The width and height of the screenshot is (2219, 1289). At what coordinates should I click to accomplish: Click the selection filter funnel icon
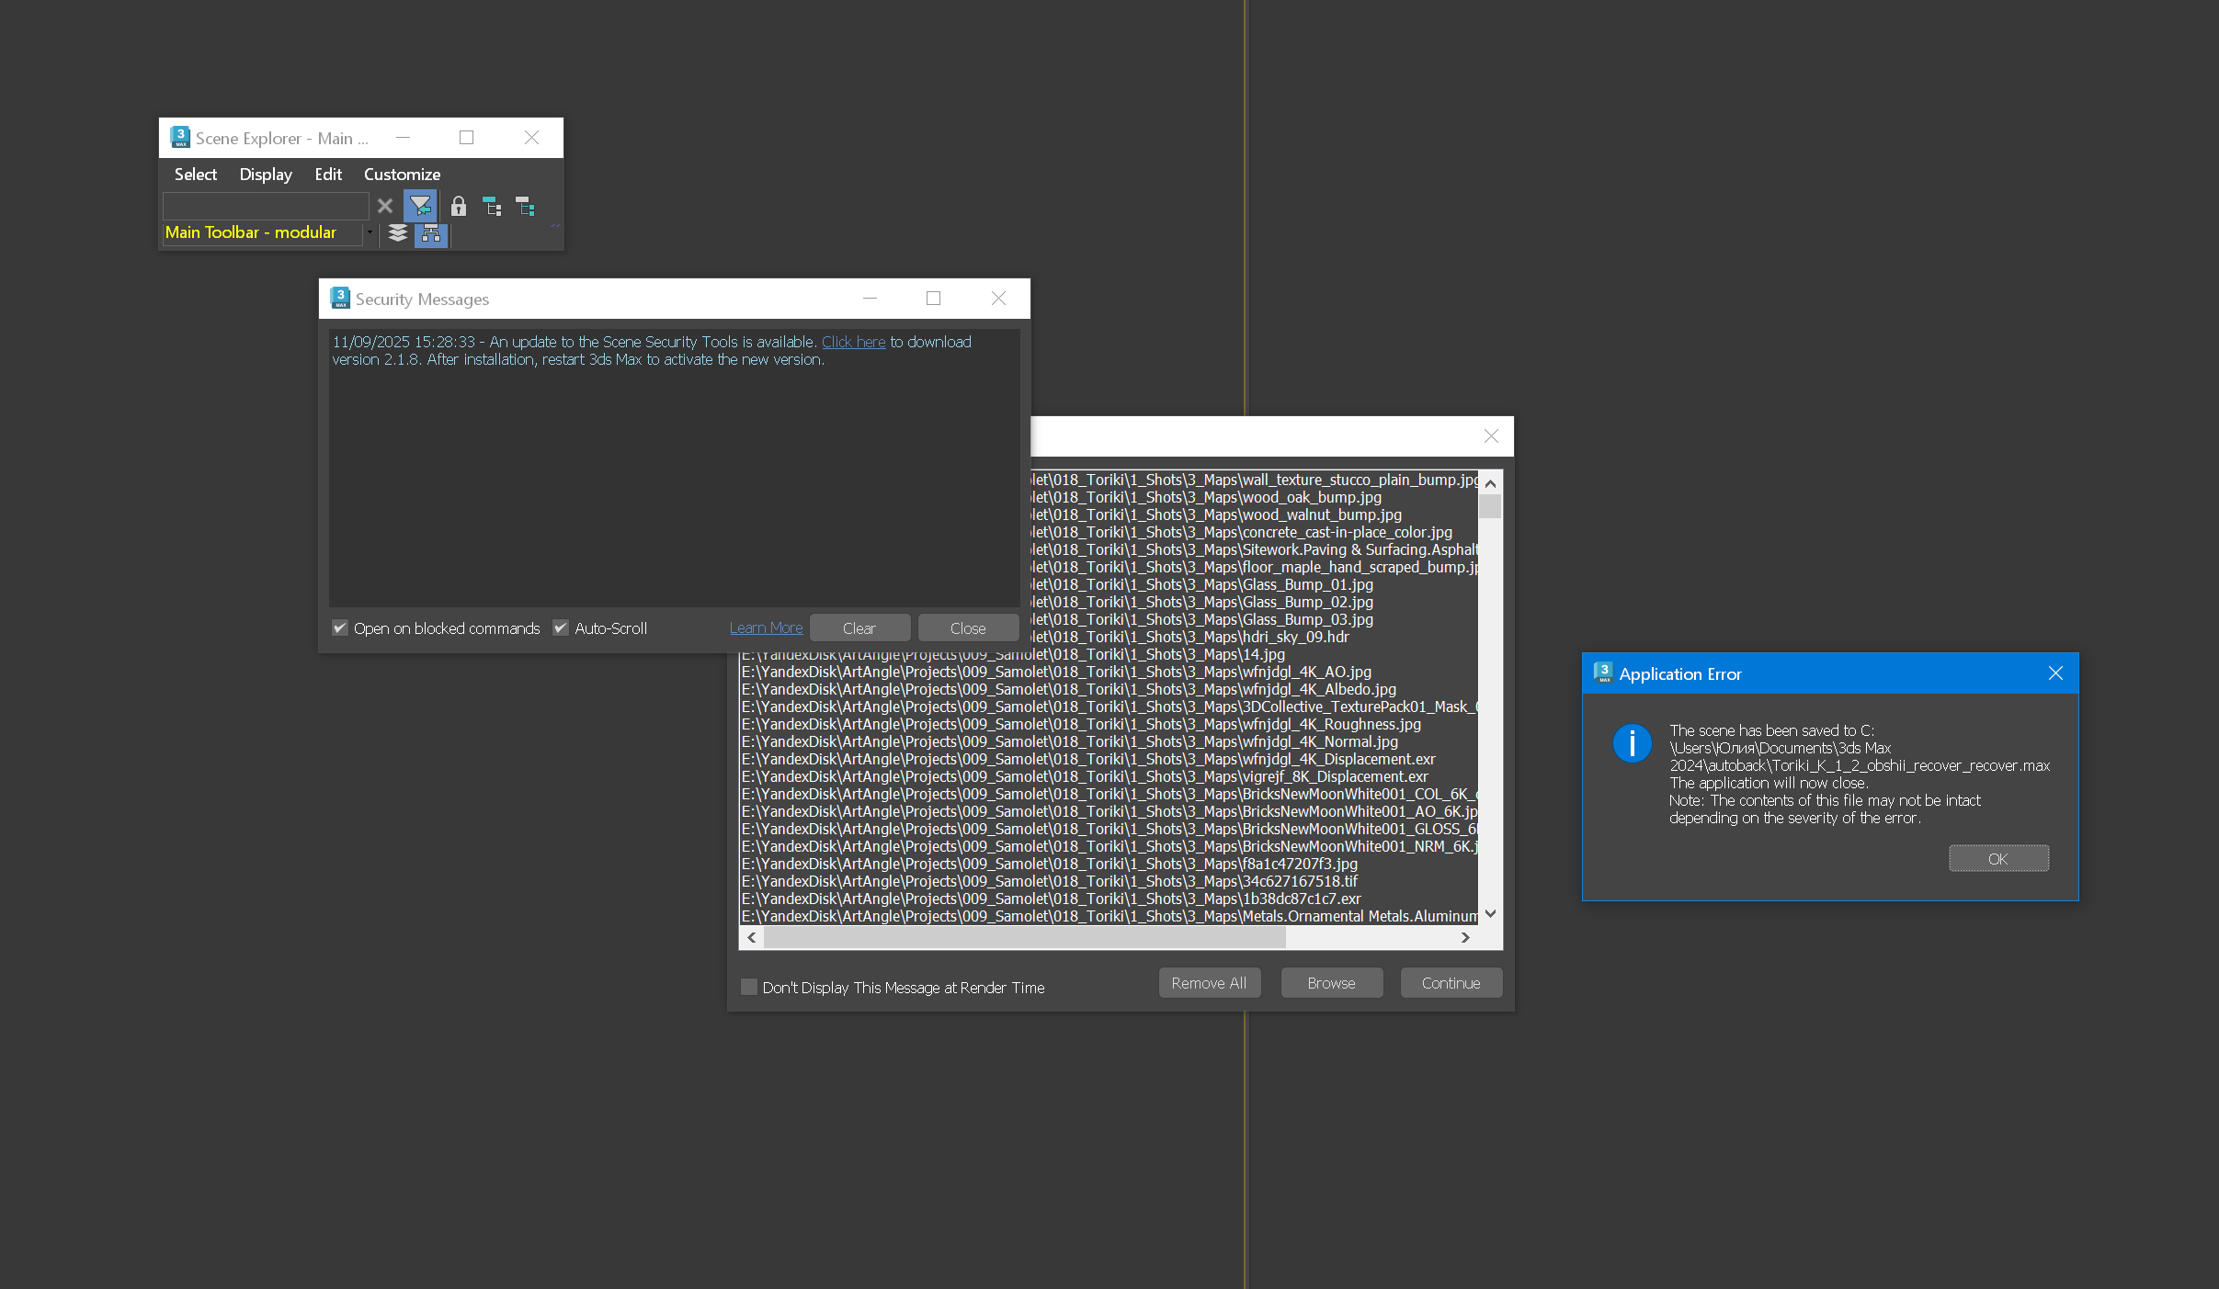coord(420,206)
